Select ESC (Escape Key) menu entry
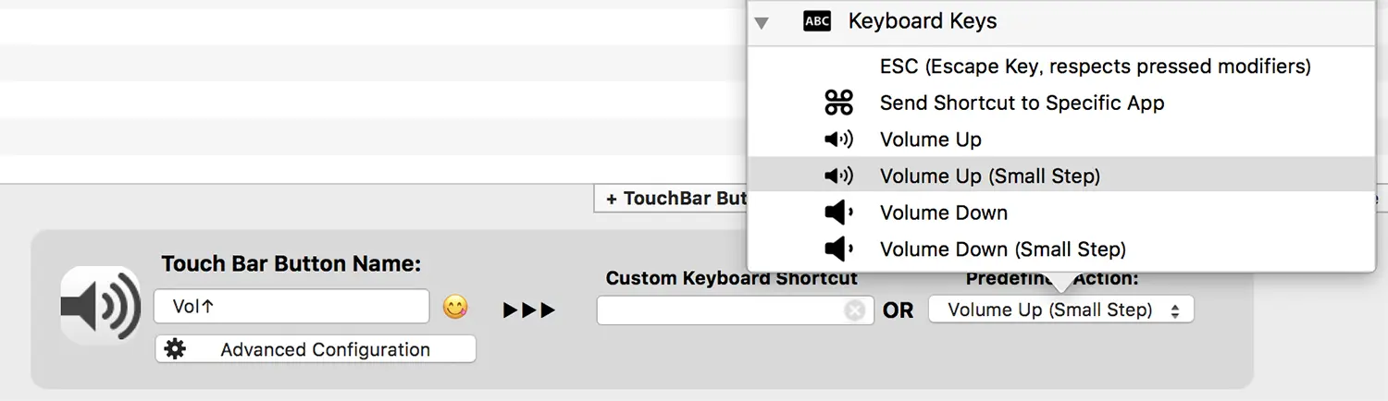 (x=1095, y=67)
